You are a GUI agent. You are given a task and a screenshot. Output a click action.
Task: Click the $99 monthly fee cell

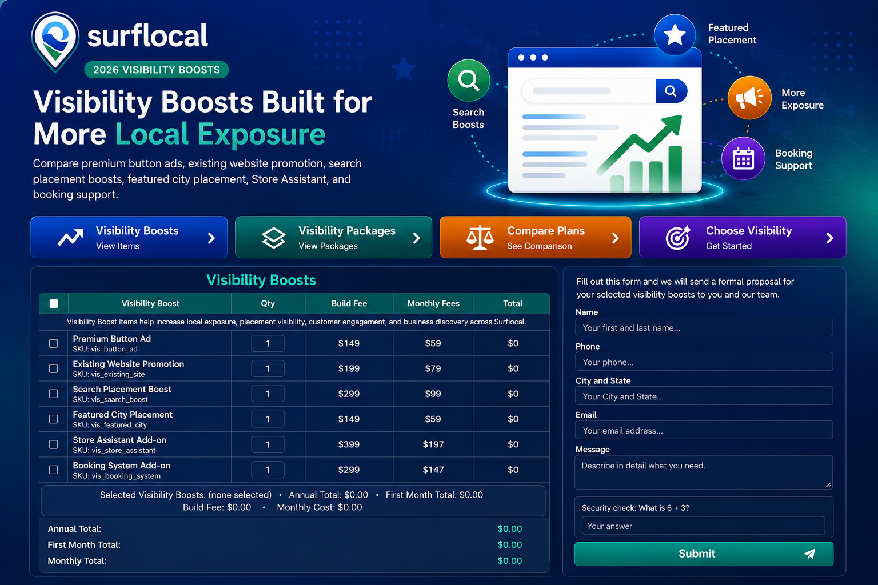tap(433, 394)
